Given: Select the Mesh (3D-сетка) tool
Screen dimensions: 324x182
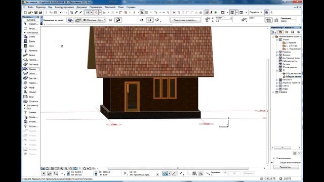Looking at the screenshot, I should [30, 101].
